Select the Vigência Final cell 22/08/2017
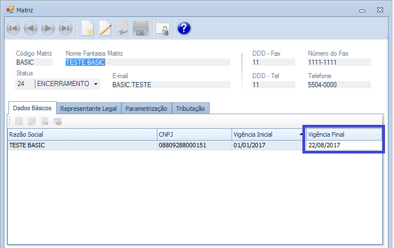The image size is (394, 248). coord(343,145)
